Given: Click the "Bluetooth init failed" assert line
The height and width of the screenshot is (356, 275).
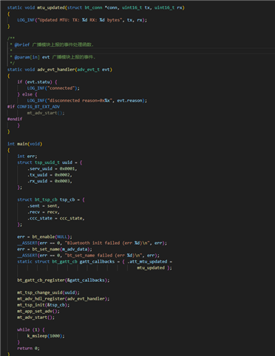Looking at the screenshot, I should point(92,243).
